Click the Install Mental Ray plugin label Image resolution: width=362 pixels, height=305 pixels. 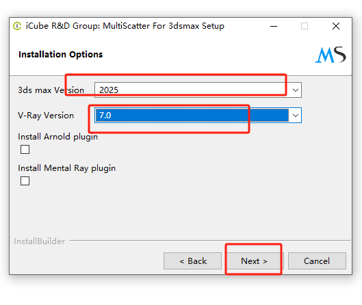[67, 168]
